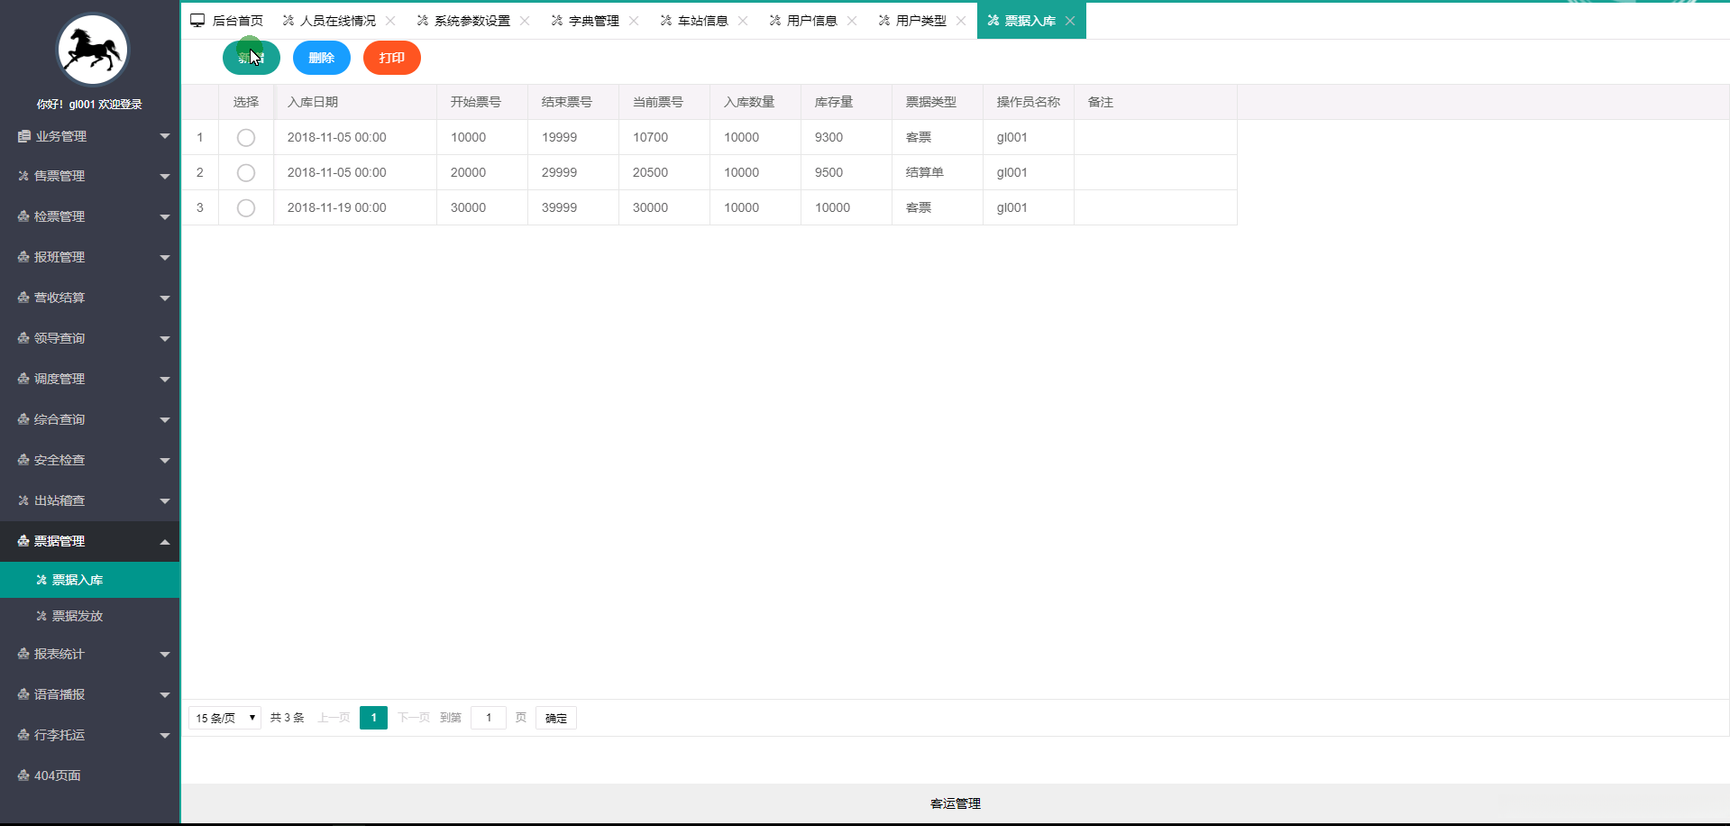Click the icon beside 售票管理
Viewport: 1730px width, 826px height.
23,176
